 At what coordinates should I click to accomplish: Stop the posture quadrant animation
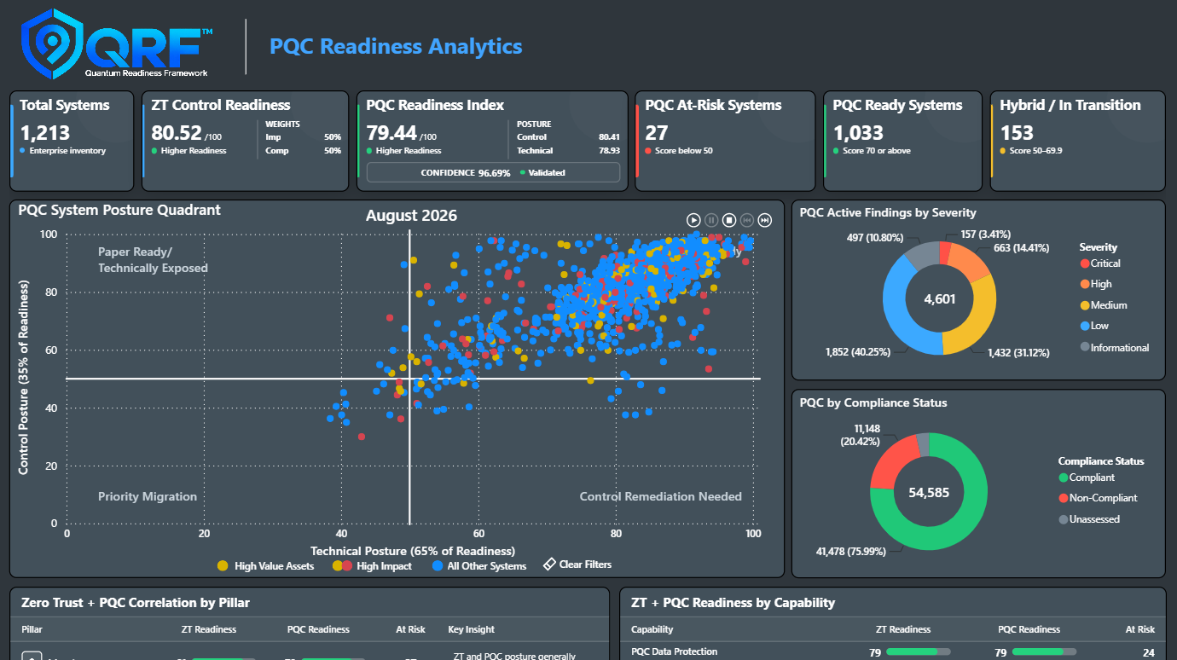(x=729, y=220)
